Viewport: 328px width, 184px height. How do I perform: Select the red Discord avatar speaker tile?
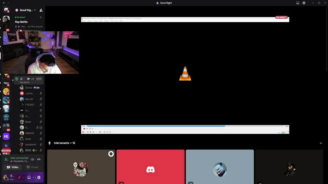tap(150, 167)
